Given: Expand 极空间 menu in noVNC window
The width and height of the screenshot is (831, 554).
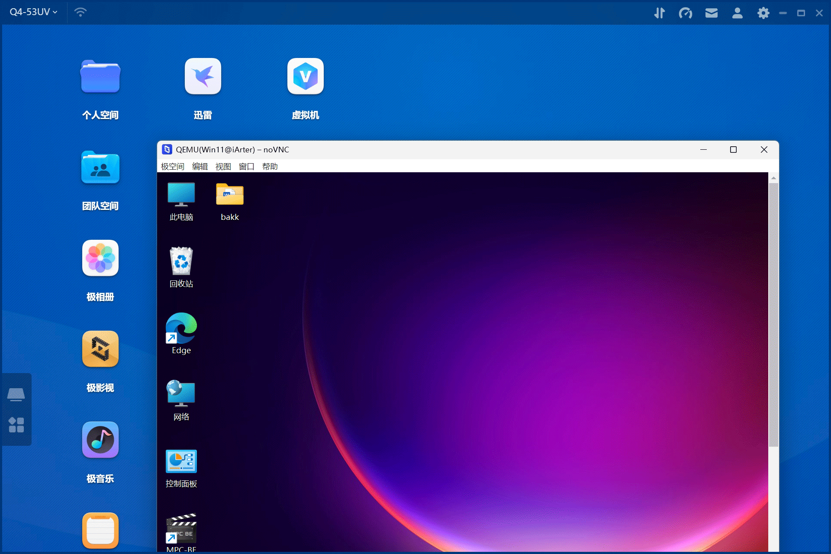Looking at the screenshot, I should click(173, 166).
